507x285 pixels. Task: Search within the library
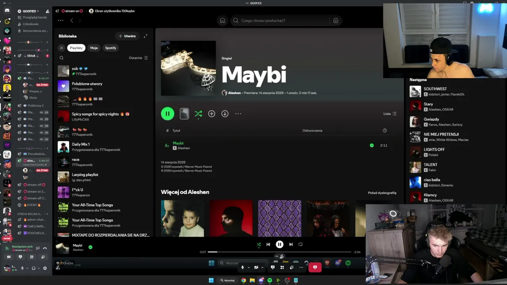click(61, 58)
